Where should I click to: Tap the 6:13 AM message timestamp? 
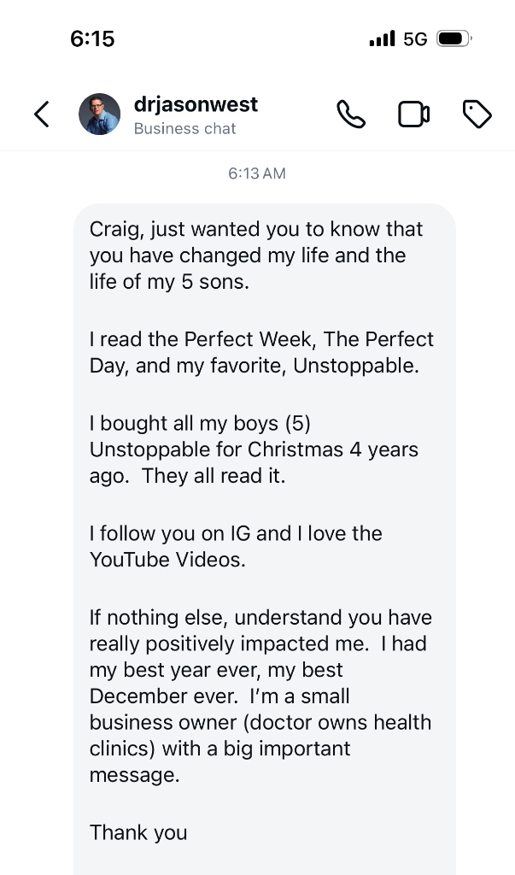tap(257, 173)
